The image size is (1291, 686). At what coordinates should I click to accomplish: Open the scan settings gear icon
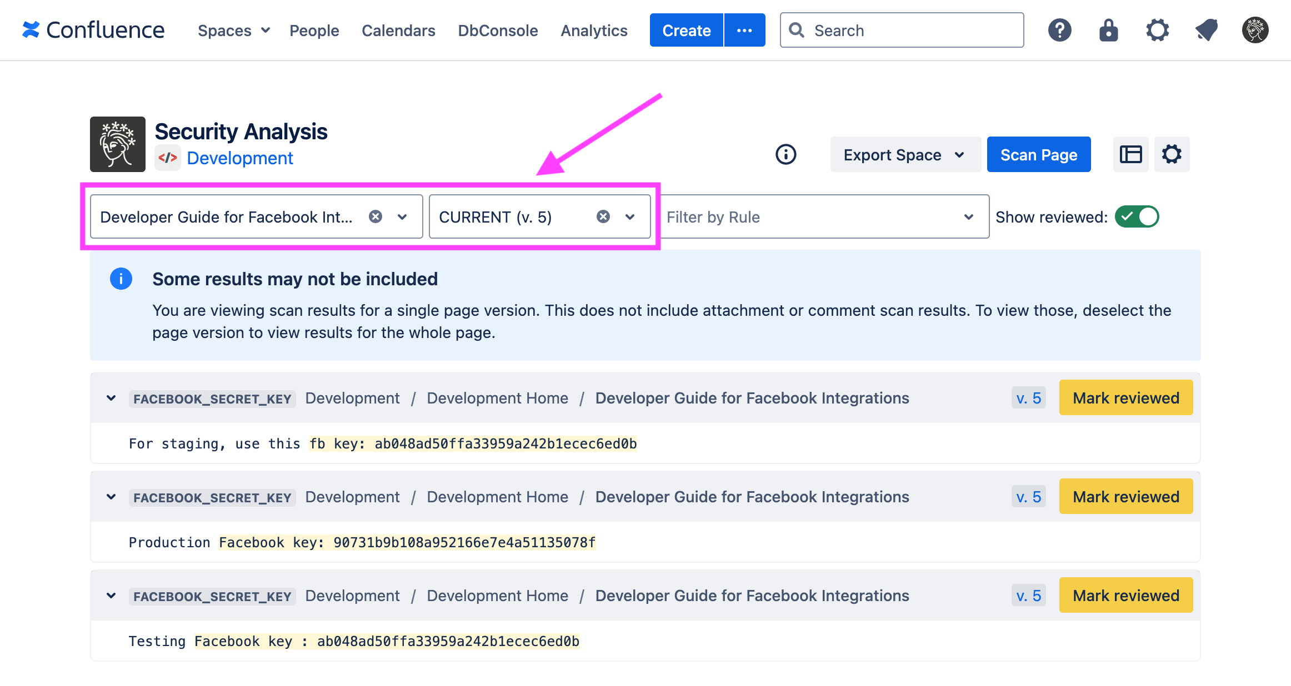1172,154
